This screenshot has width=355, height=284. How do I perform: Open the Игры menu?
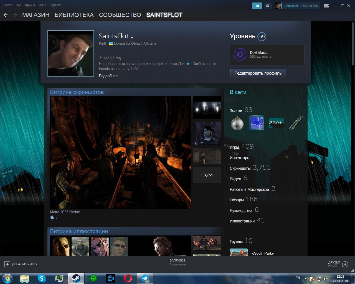[42, 5]
